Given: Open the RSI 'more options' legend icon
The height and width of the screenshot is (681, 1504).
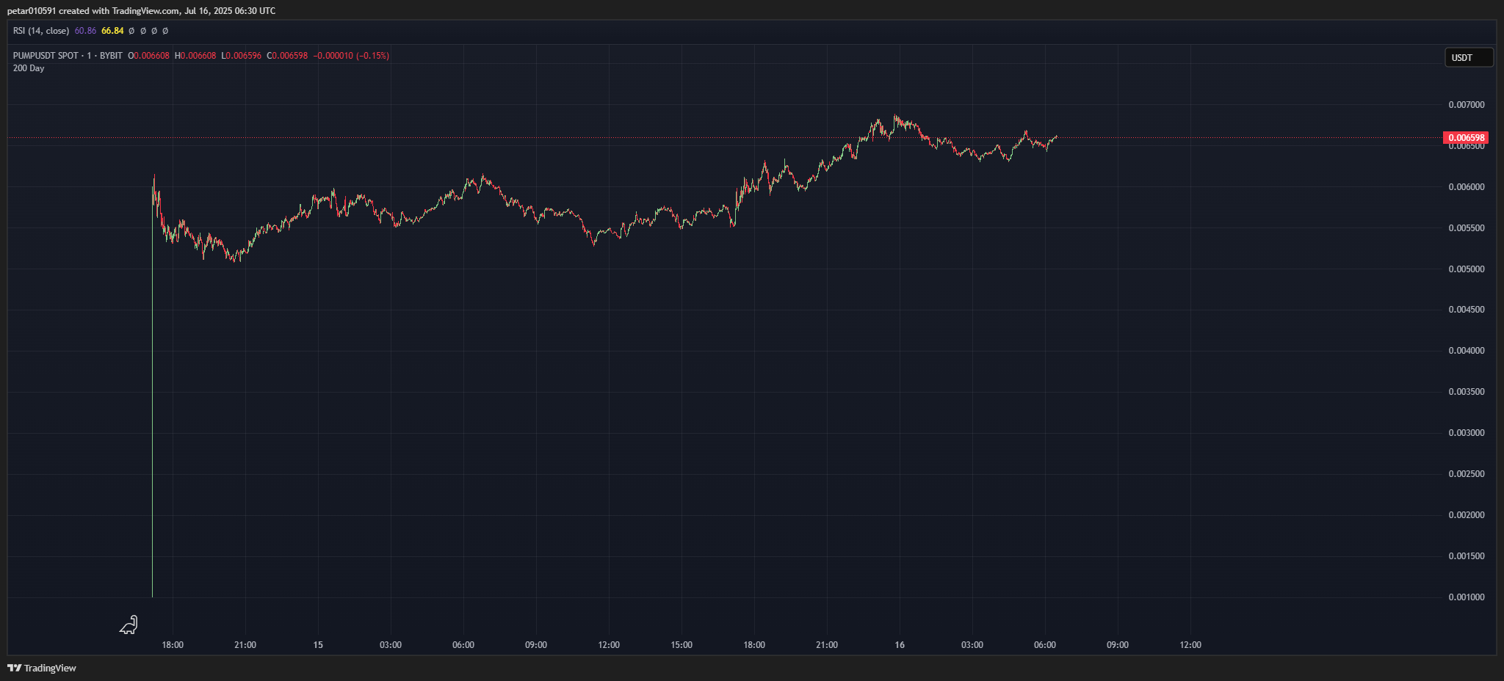Looking at the screenshot, I should click(x=165, y=31).
